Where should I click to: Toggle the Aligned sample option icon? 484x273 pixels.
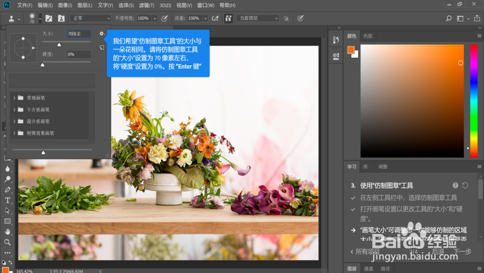(228, 18)
